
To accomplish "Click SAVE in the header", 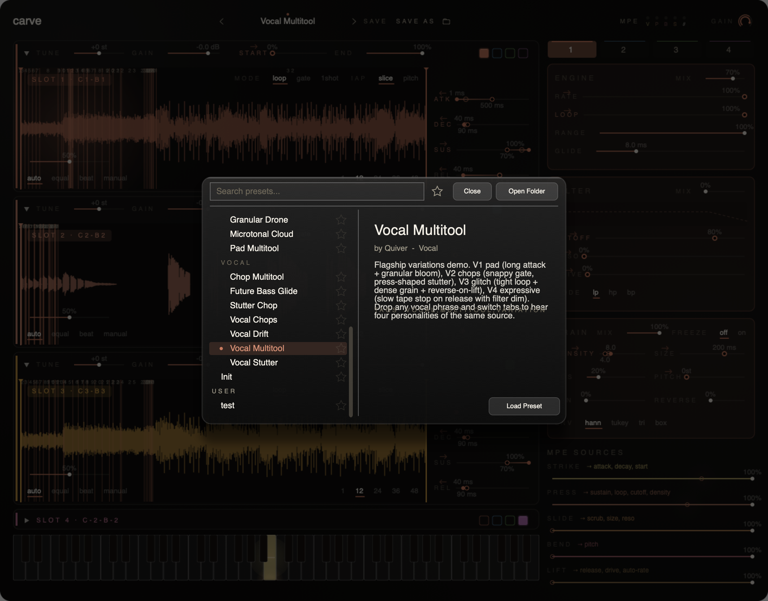I will 375,21.
